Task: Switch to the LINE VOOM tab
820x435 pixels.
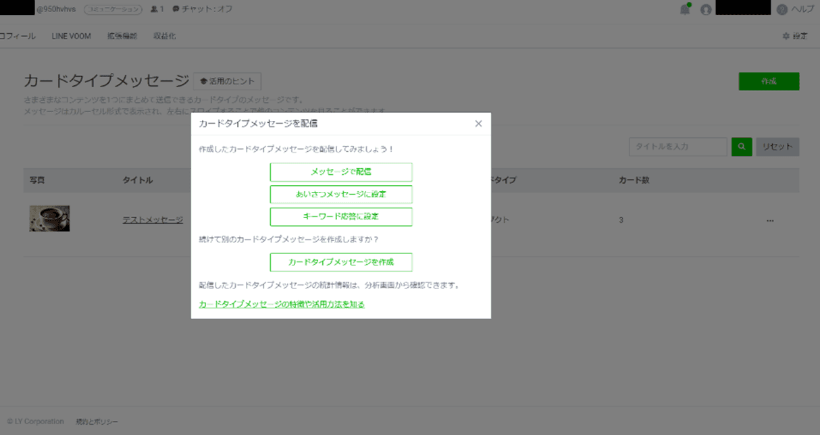Action: pyautogui.click(x=71, y=36)
